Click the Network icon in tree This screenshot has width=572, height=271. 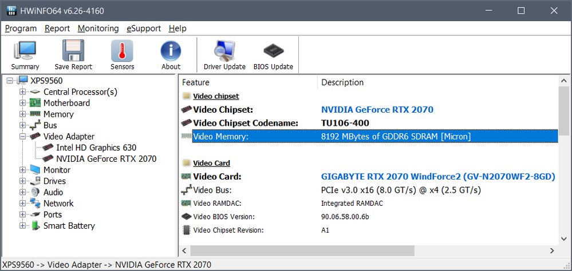[35, 204]
